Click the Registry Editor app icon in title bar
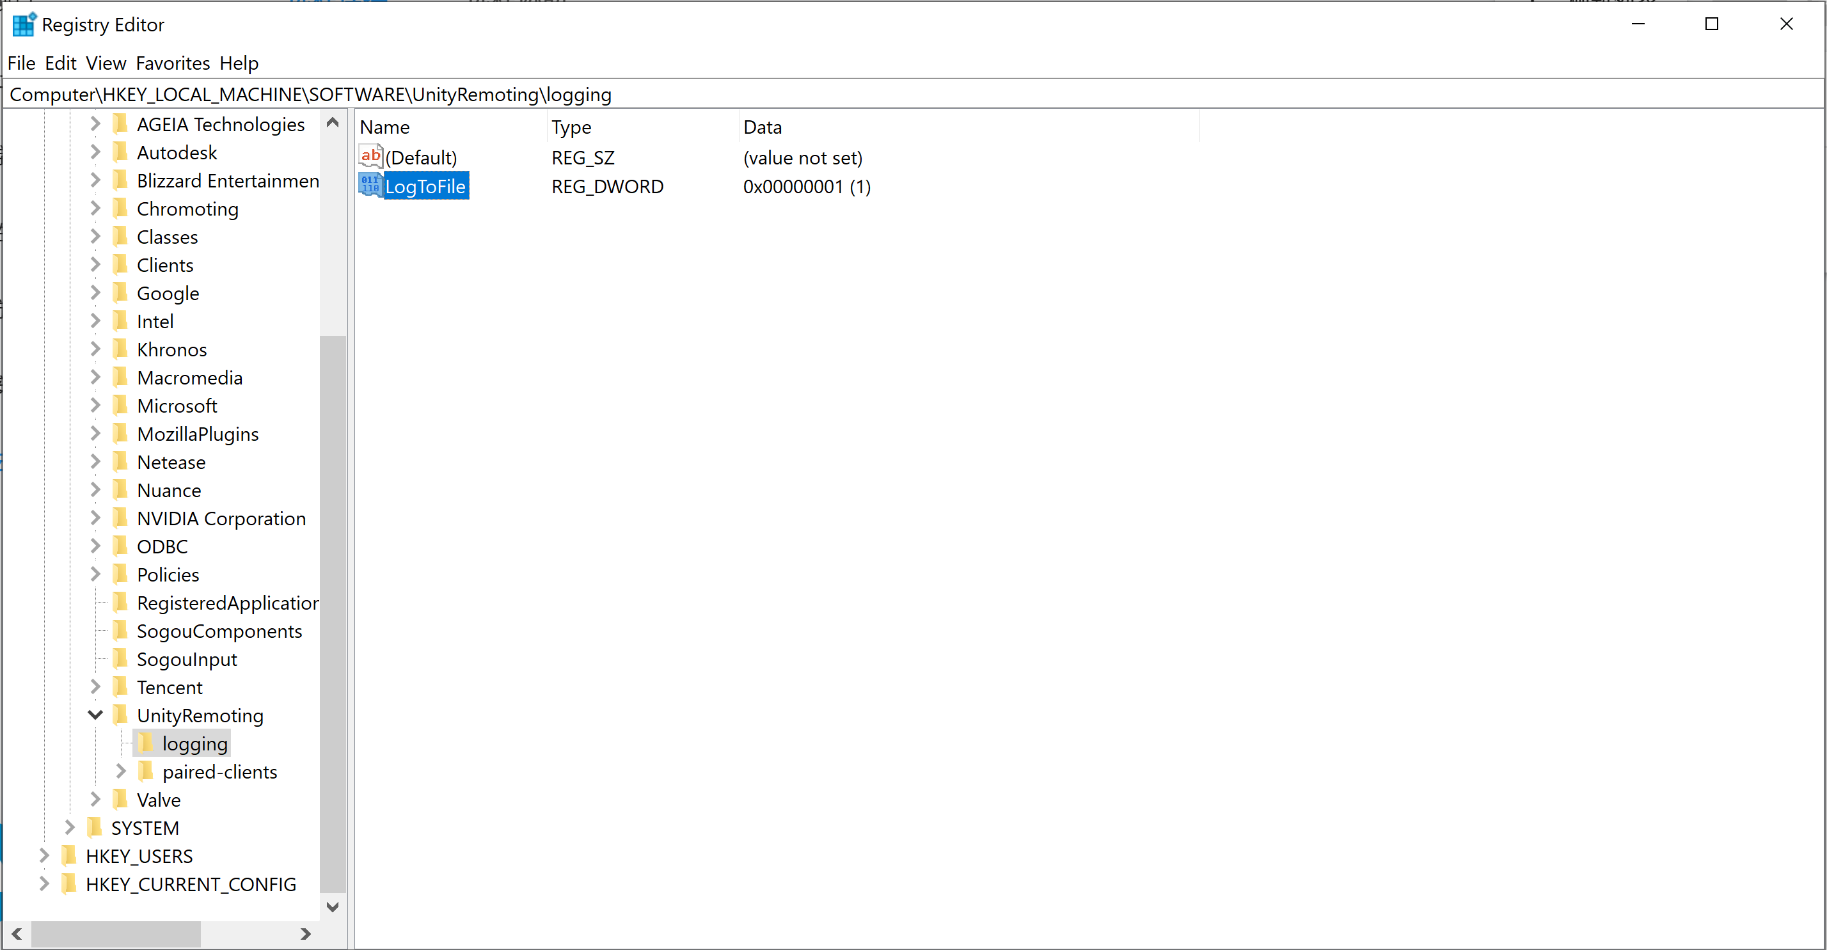The height and width of the screenshot is (950, 1827). 24,25
